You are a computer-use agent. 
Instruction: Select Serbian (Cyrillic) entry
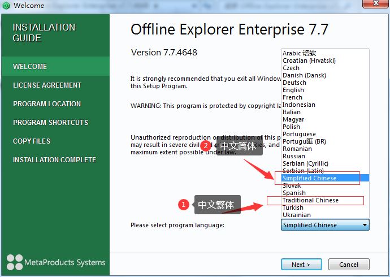point(325,163)
